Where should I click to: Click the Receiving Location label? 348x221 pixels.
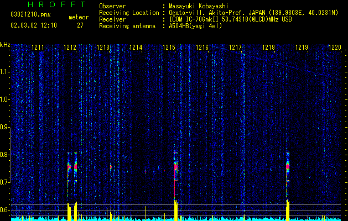pos(129,13)
